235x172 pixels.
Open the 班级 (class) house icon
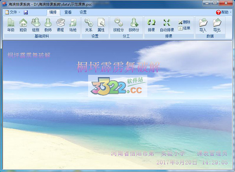point(23,25)
